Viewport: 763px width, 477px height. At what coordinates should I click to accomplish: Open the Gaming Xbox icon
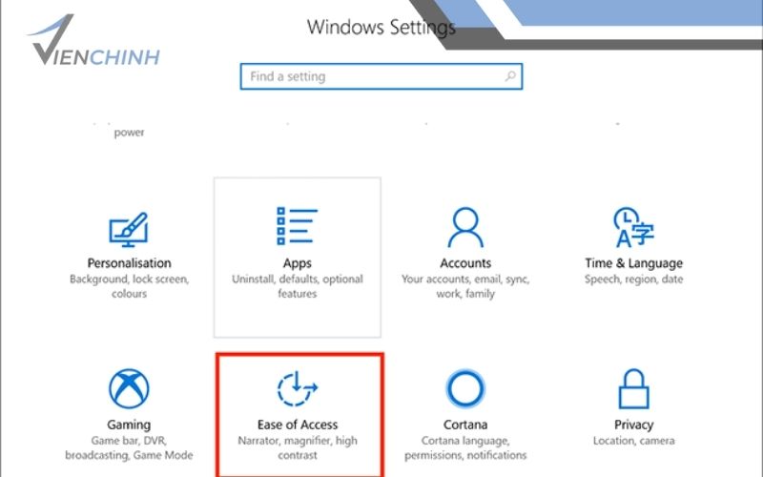click(129, 388)
